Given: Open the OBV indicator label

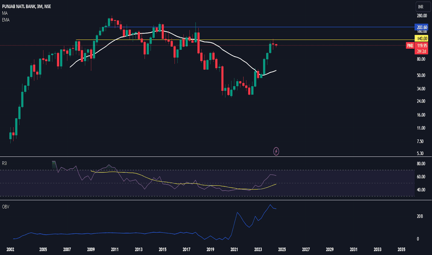Looking at the screenshot, I should (6, 207).
